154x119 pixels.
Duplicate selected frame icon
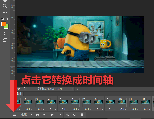(75, 115)
